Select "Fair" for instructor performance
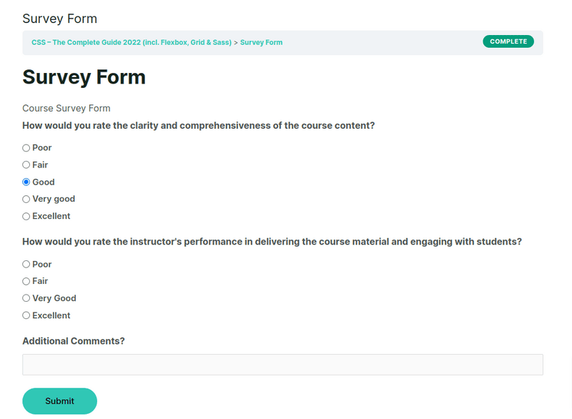 pyautogui.click(x=26, y=281)
